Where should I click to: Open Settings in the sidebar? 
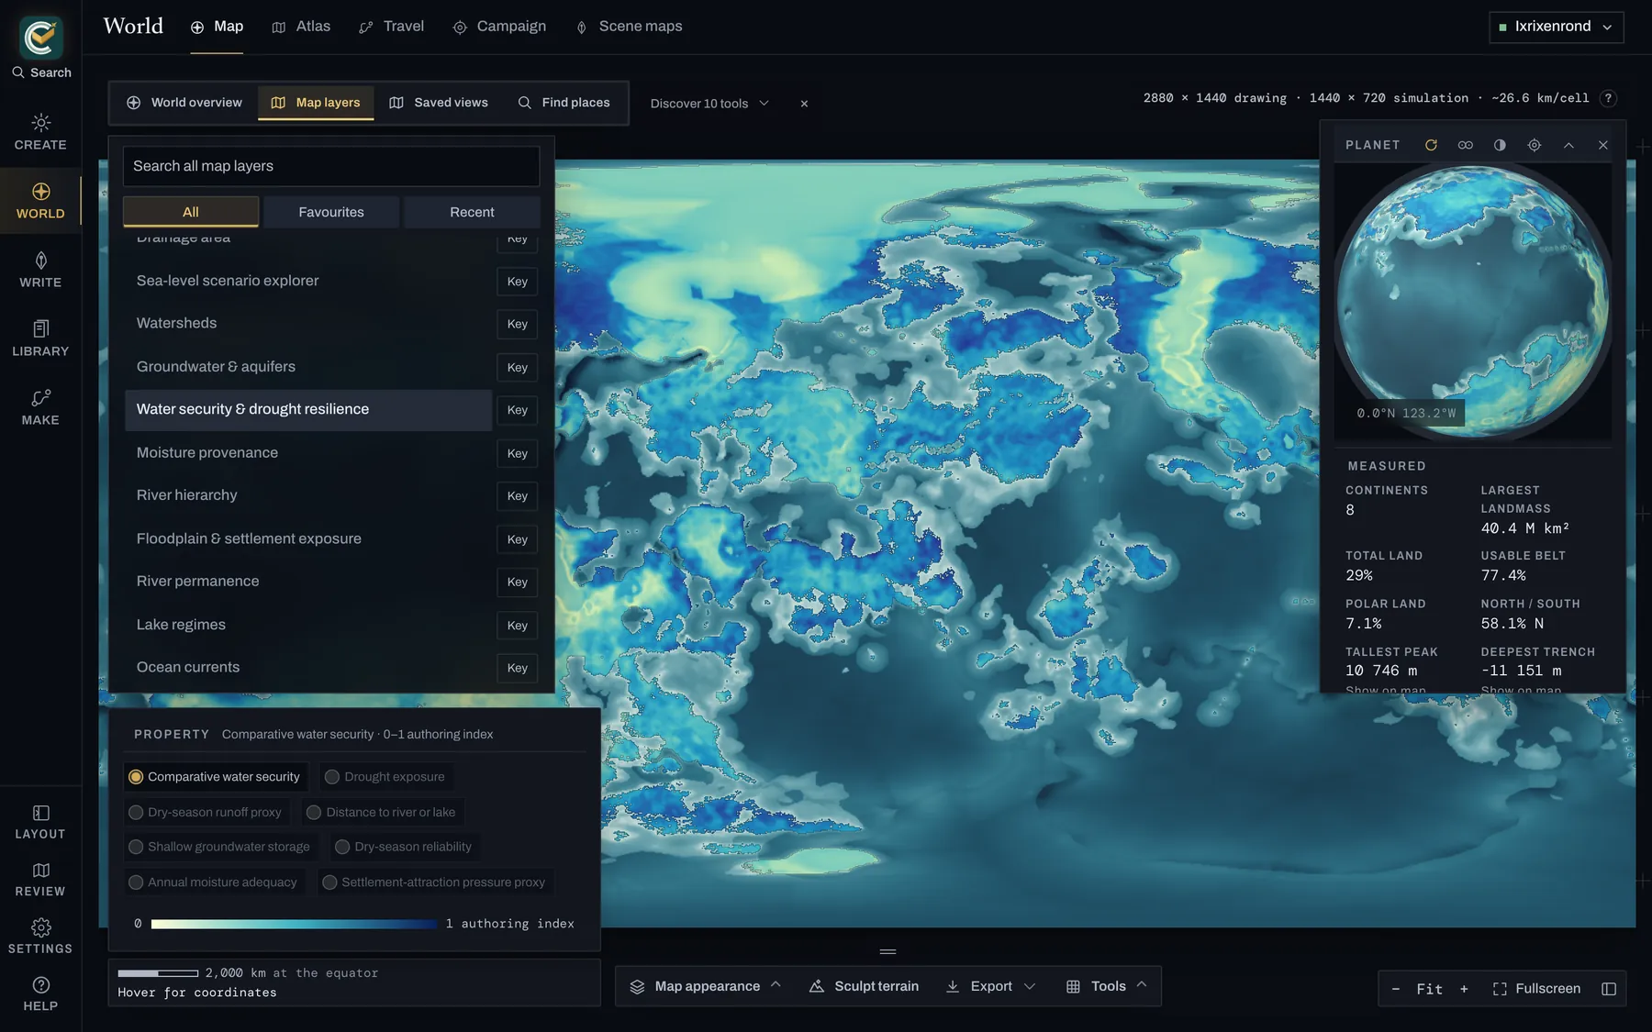pyautogui.click(x=40, y=937)
